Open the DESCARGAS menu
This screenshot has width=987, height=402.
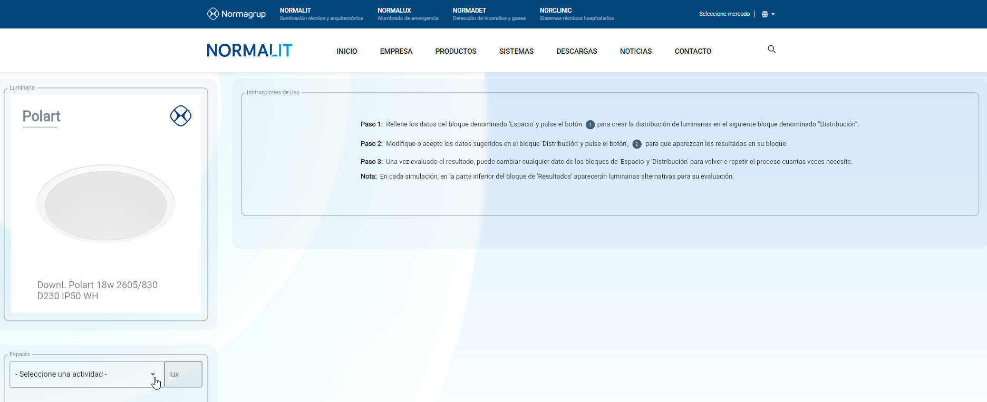point(577,51)
